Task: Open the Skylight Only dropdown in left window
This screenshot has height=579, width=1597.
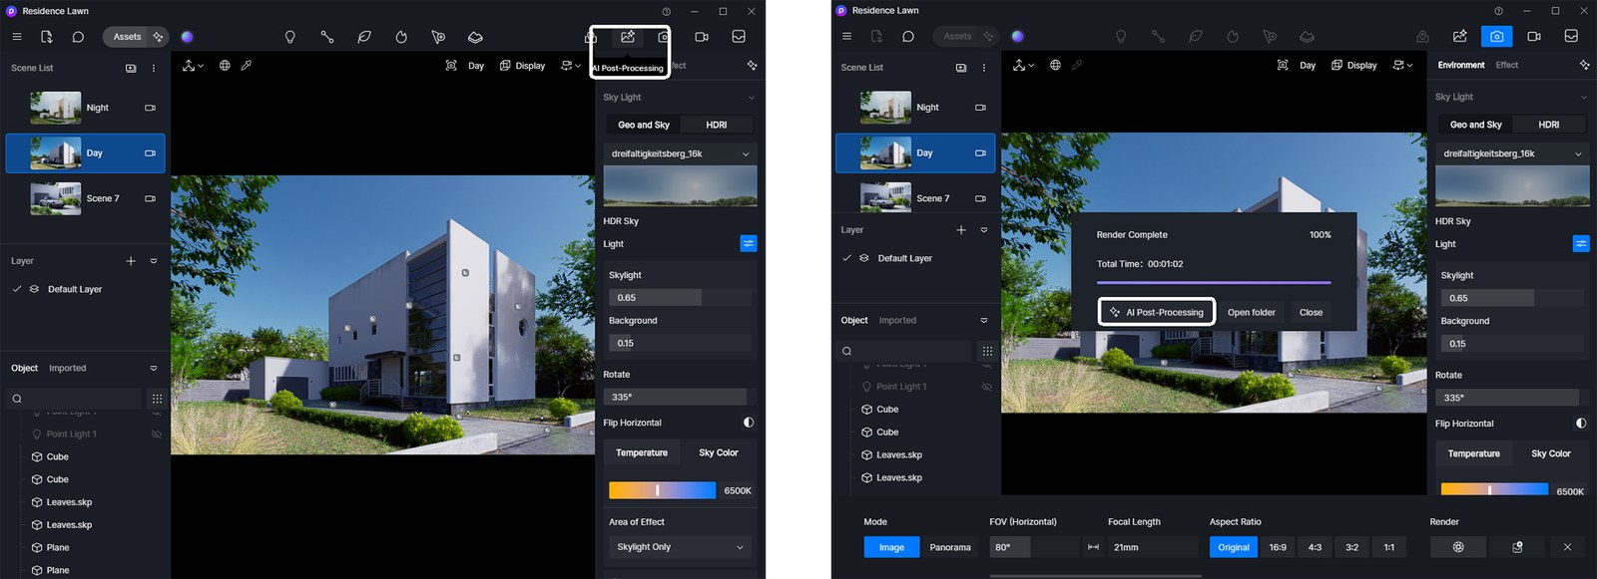Action: (x=680, y=547)
